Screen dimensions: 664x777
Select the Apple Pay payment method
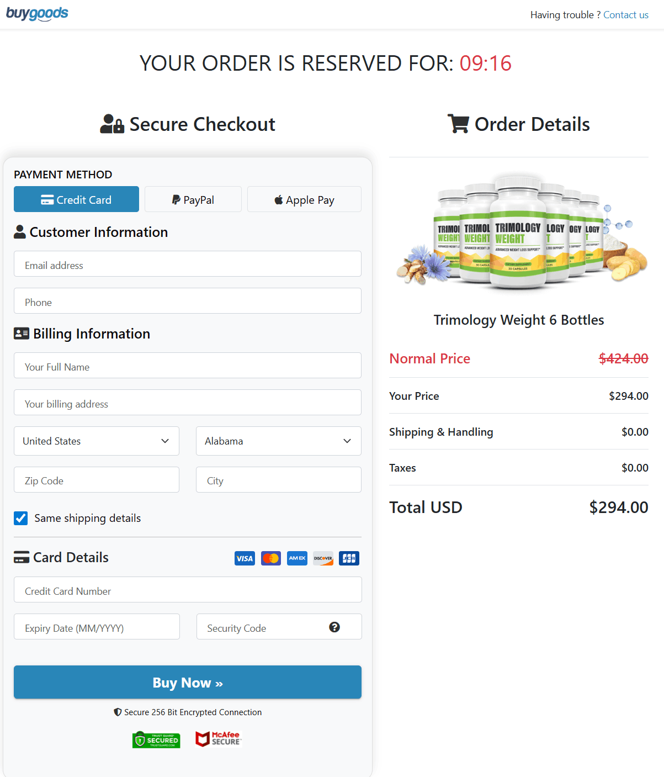[304, 199]
